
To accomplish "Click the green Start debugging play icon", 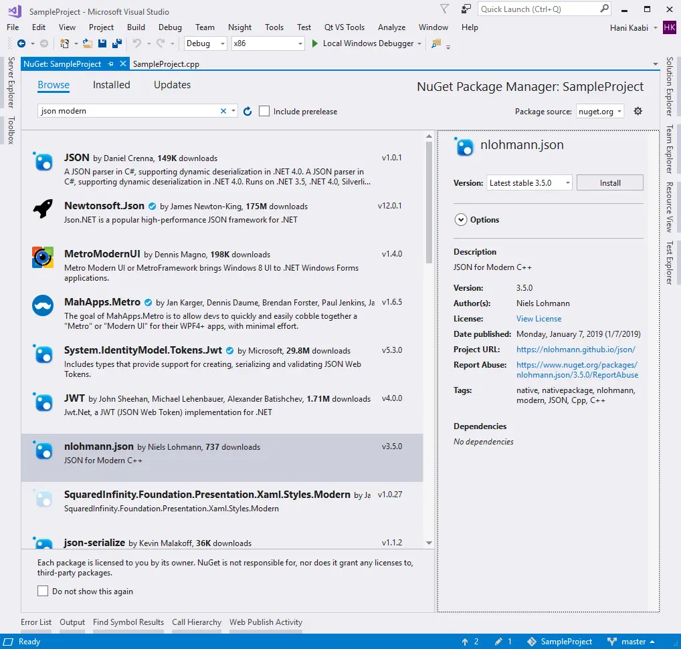I will (x=315, y=43).
